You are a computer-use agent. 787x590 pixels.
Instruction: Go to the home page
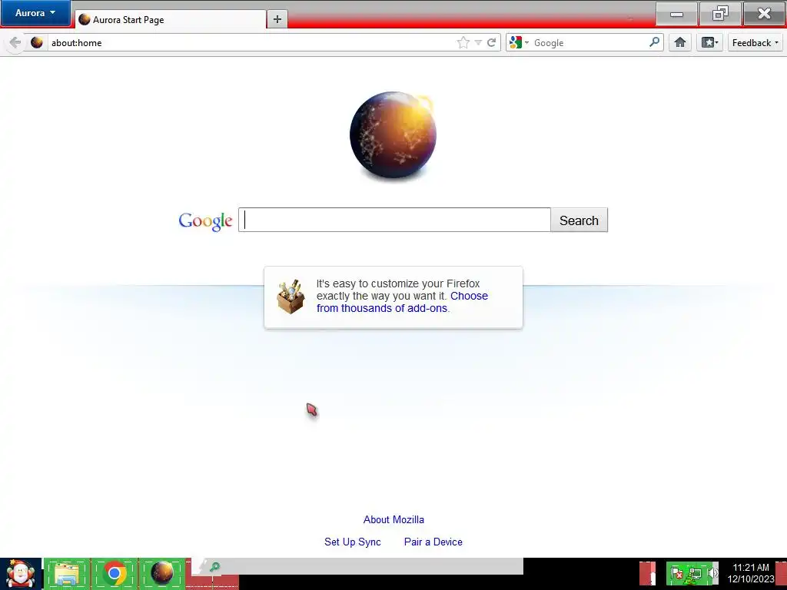click(680, 43)
